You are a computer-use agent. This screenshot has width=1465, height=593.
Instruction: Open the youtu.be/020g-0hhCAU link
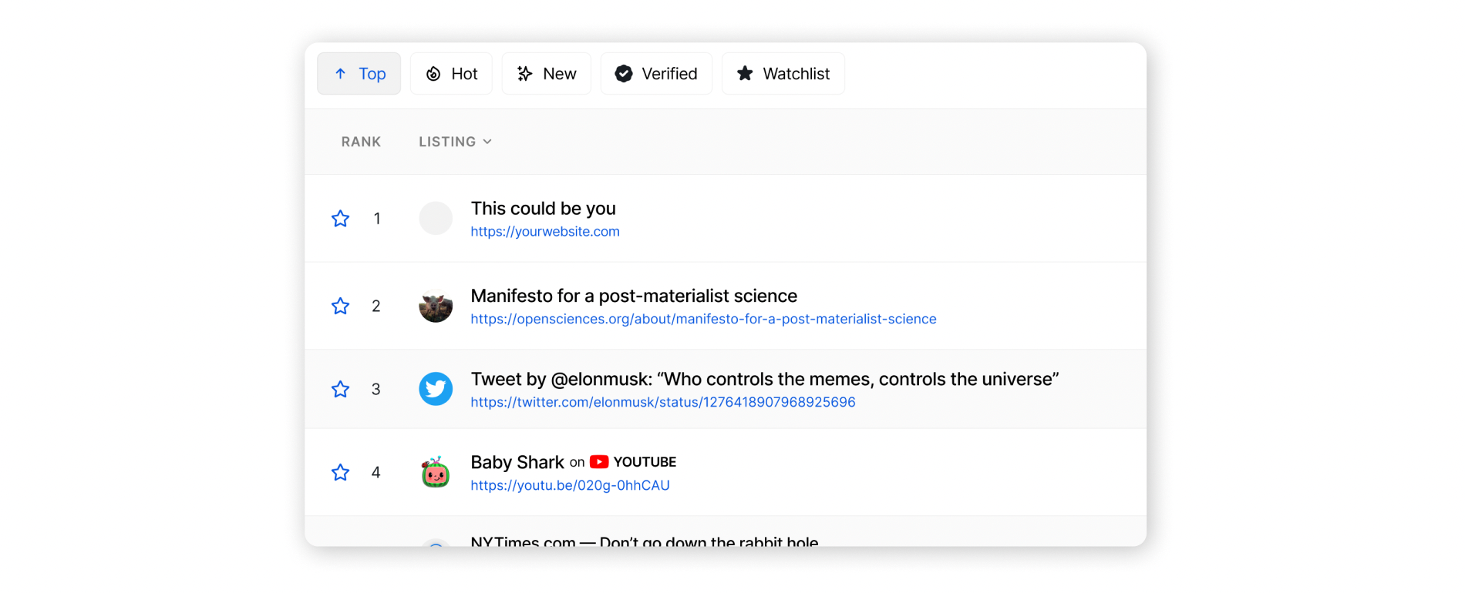(570, 486)
